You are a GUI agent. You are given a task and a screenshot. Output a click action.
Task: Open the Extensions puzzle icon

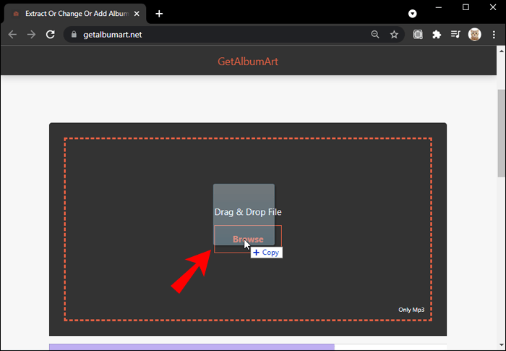point(437,35)
